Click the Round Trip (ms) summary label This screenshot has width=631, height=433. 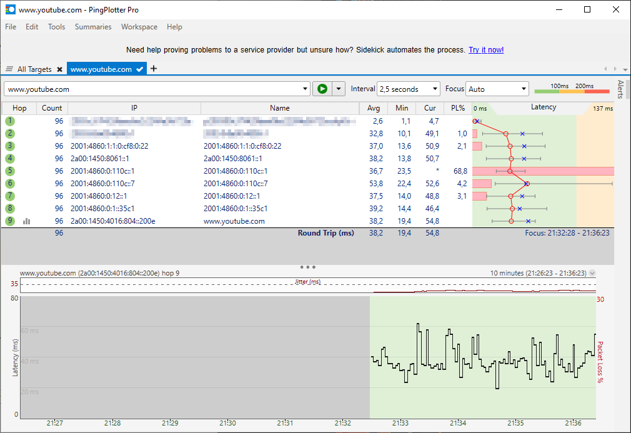pyautogui.click(x=326, y=232)
